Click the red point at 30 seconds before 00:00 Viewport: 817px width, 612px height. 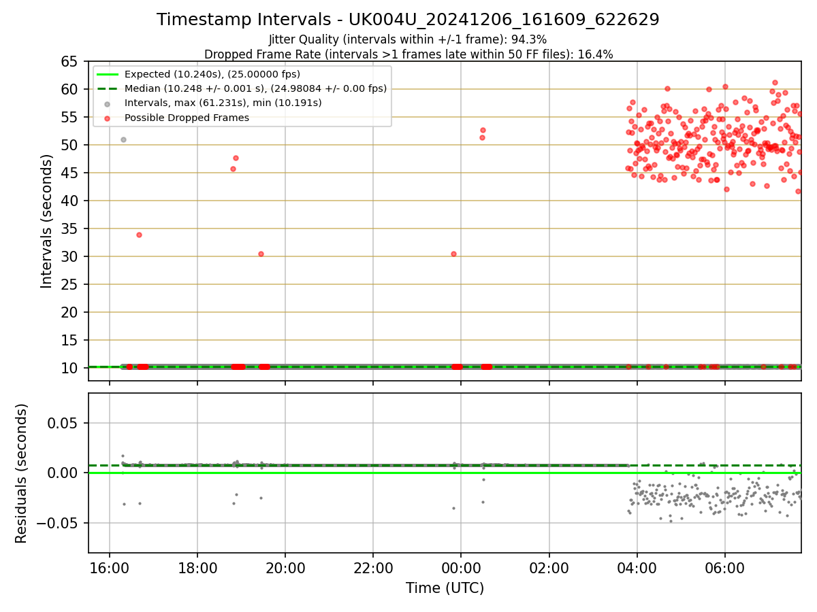pyautogui.click(x=453, y=254)
